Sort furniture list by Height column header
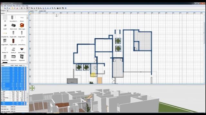 tap(21, 65)
